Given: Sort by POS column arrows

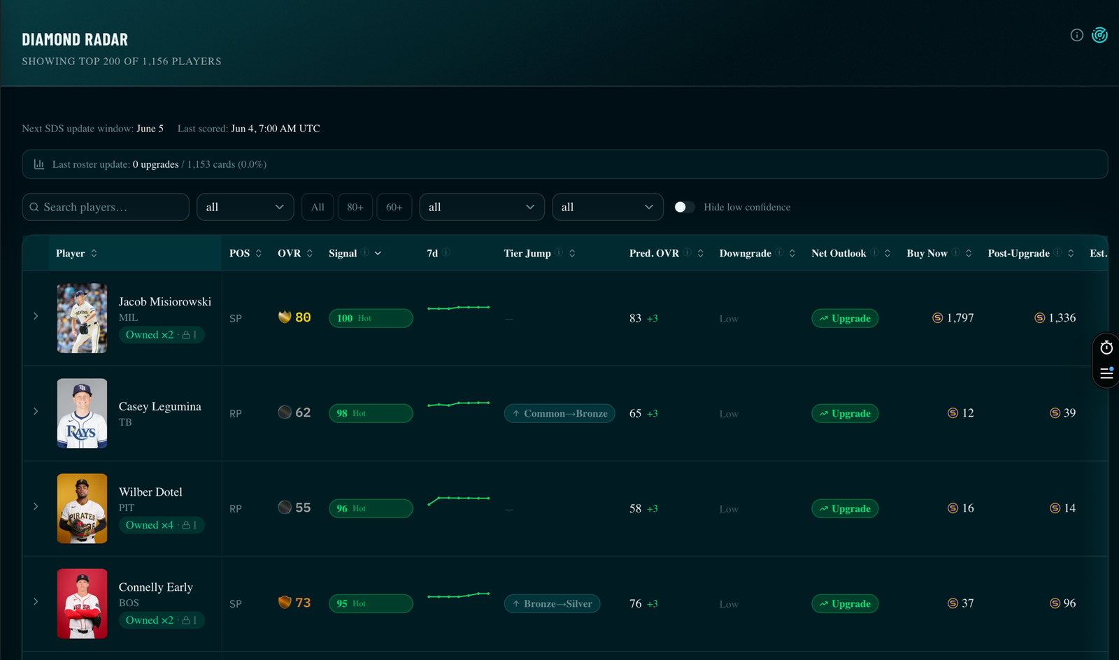Looking at the screenshot, I should click(x=259, y=253).
